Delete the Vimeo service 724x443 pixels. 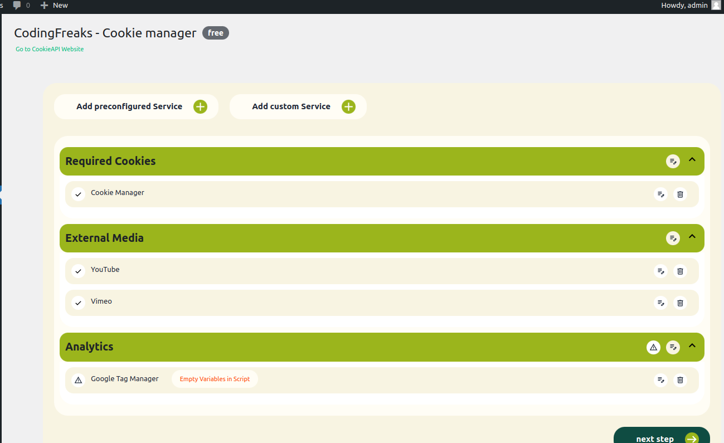[x=680, y=303]
